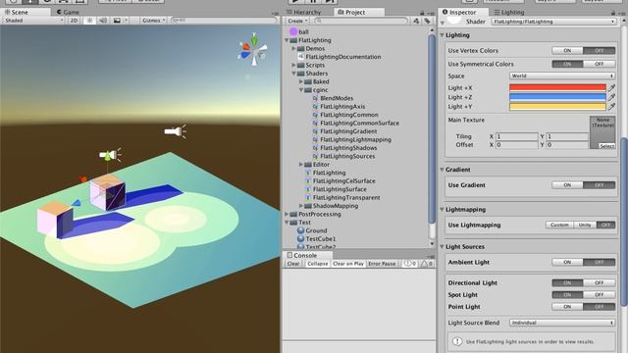Switch to the Game tab
This screenshot has width=628, height=353.
68,12
